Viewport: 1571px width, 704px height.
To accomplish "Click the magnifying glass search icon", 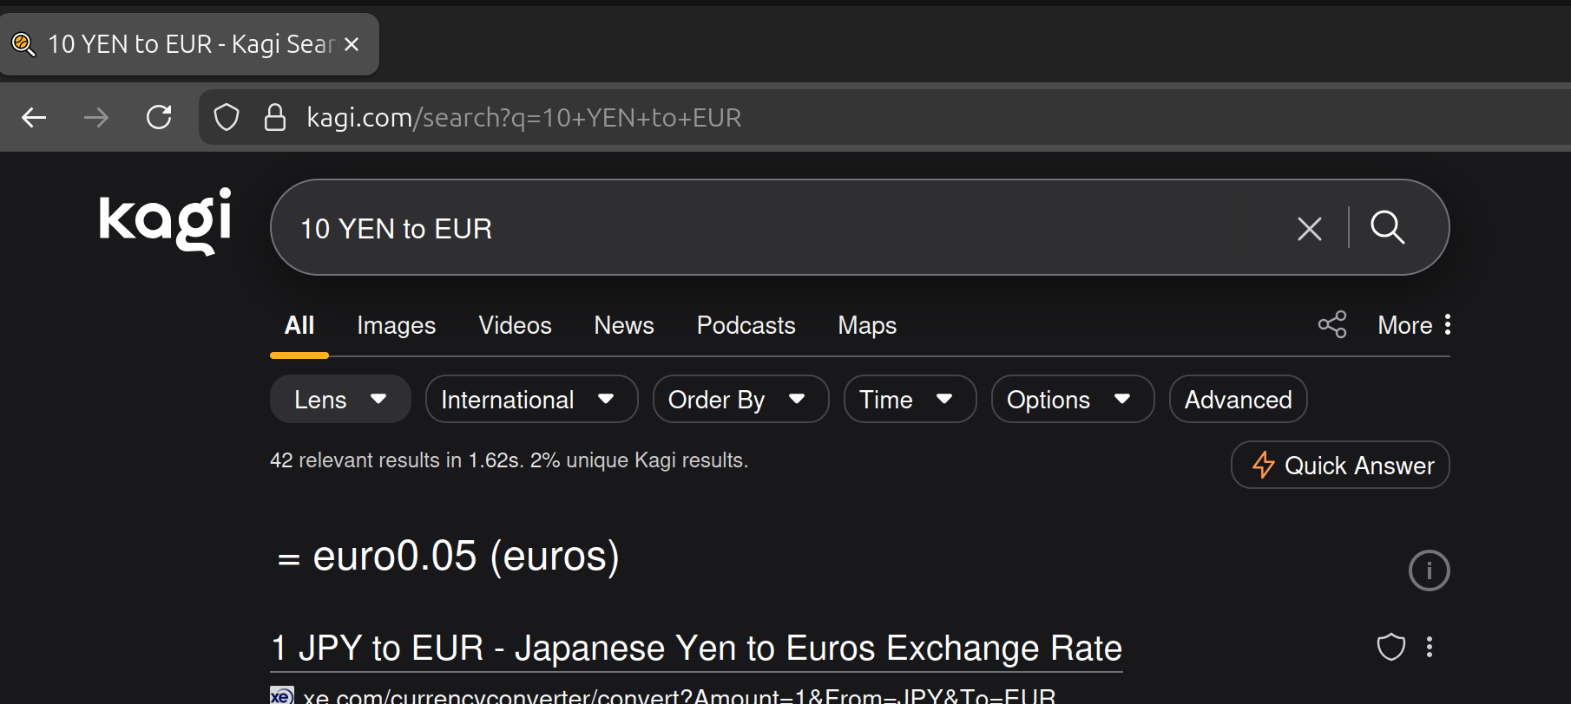I will click(1387, 228).
